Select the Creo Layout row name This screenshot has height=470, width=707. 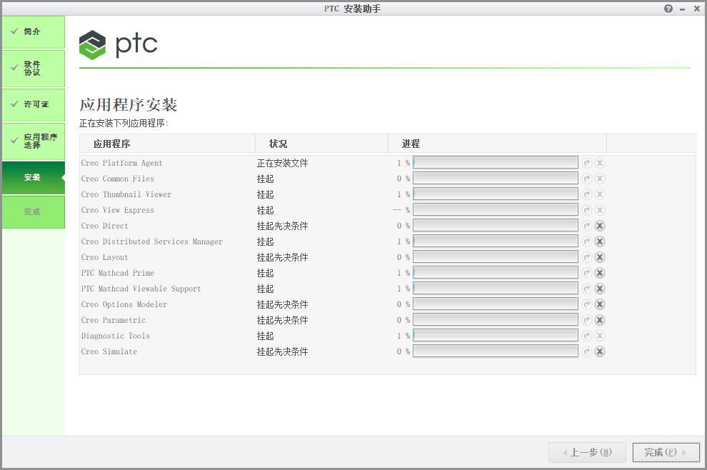tap(104, 258)
